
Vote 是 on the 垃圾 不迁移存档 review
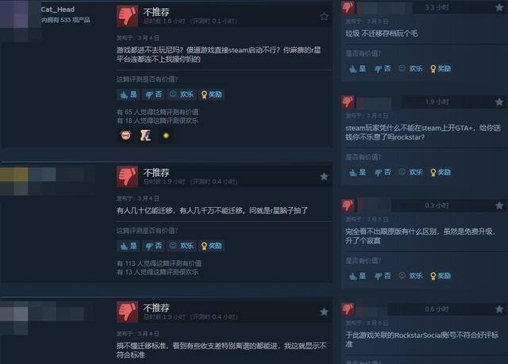click(x=358, y=68)
